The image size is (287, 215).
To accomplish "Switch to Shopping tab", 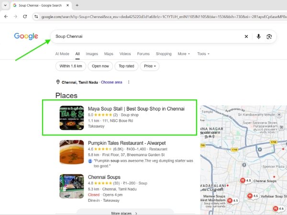I will [x=164, y=54].
